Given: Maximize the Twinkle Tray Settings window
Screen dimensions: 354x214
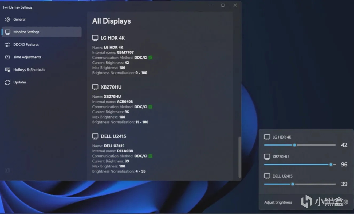Looking at the screenshot, I should [223, 5].
